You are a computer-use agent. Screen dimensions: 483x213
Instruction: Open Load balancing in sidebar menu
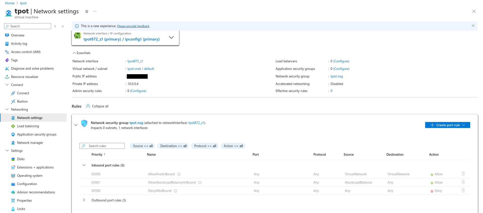28,126
